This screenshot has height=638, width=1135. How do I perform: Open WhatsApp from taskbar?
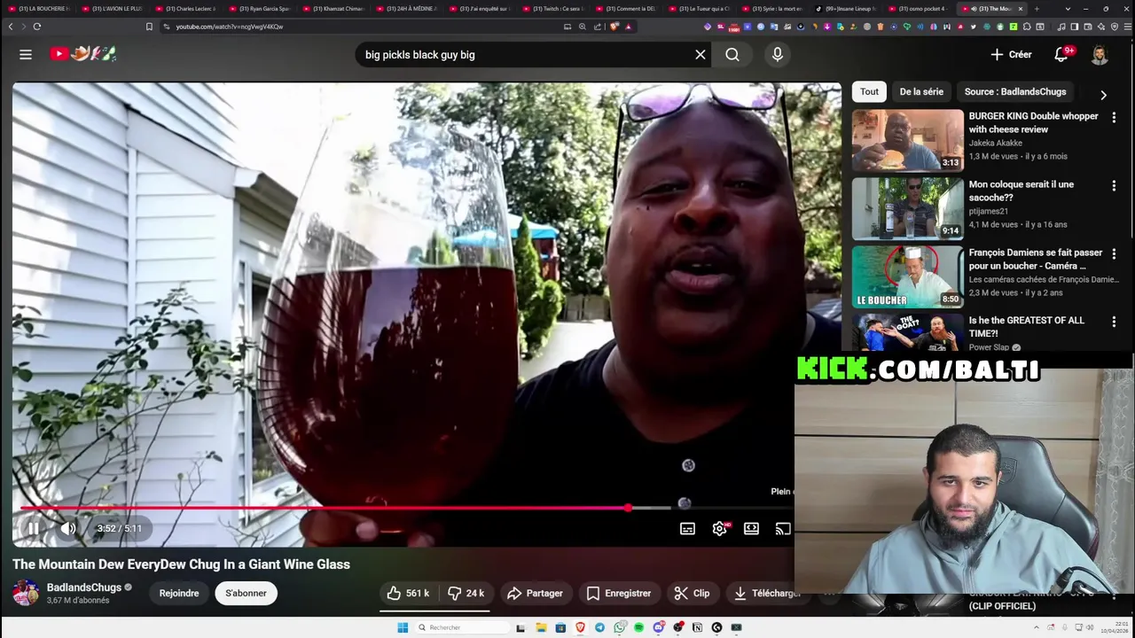[x=619, y=627]
